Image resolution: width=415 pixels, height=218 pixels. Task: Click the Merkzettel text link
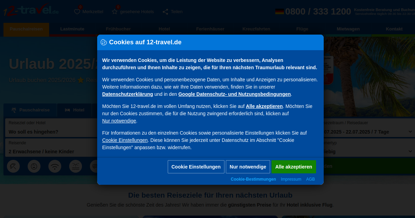pyautogui.click(x=93, y=12)
